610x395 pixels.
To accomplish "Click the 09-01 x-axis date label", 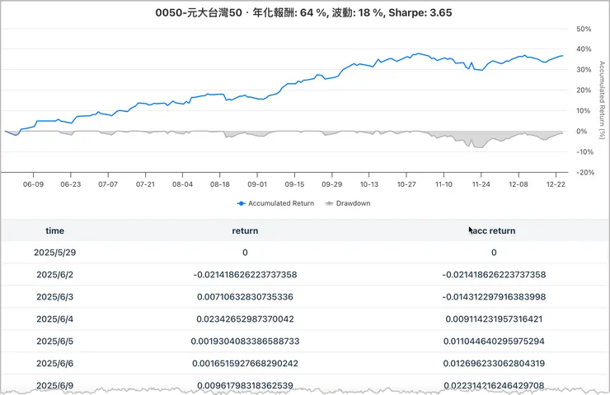I will (257, 184).
